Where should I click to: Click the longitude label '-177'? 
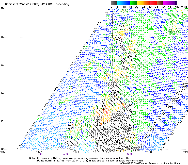point(39,152)
